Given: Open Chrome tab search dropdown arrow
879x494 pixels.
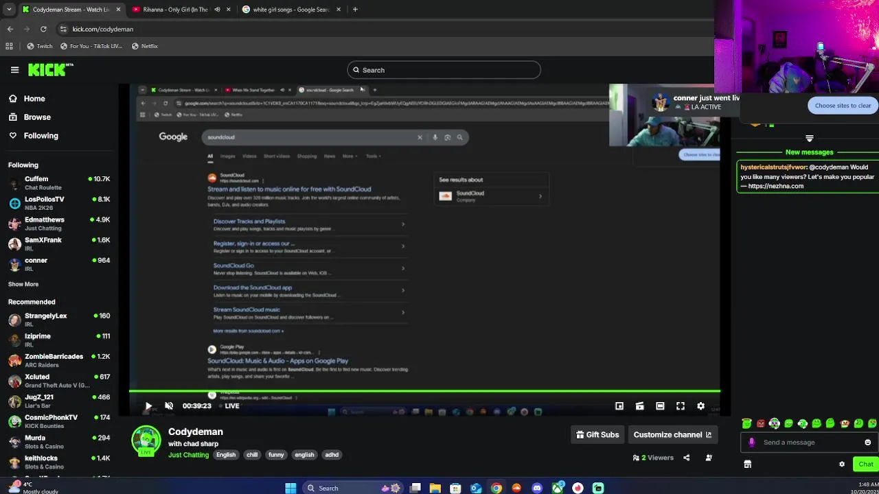Looking at the screenshot, I should point(9,10).
